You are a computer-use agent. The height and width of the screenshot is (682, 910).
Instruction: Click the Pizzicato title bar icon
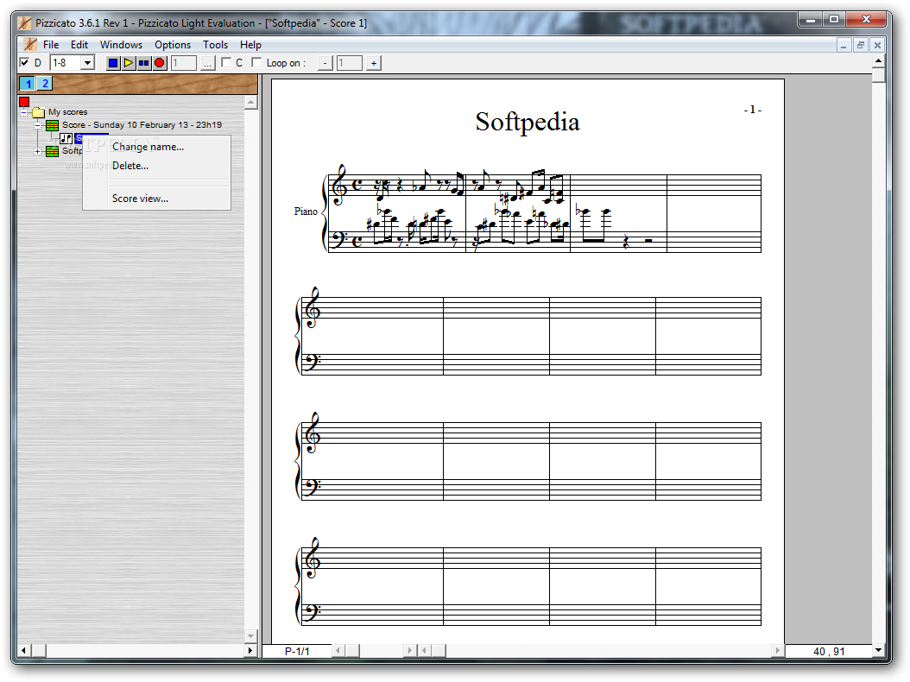tap(24, 23)
